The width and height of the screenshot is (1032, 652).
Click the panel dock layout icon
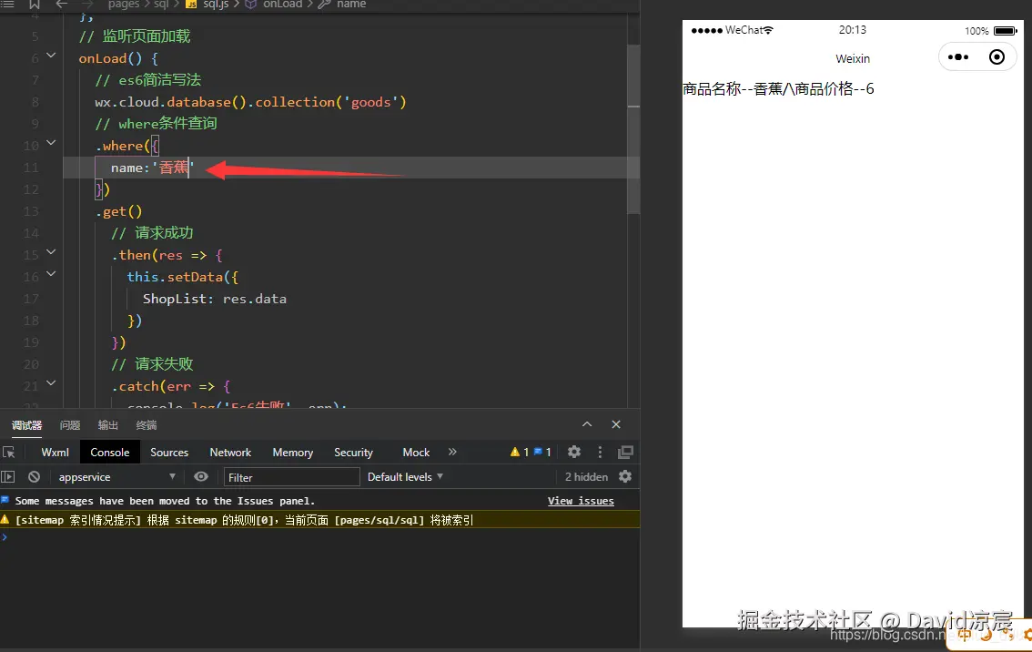[x=625, y=452]
